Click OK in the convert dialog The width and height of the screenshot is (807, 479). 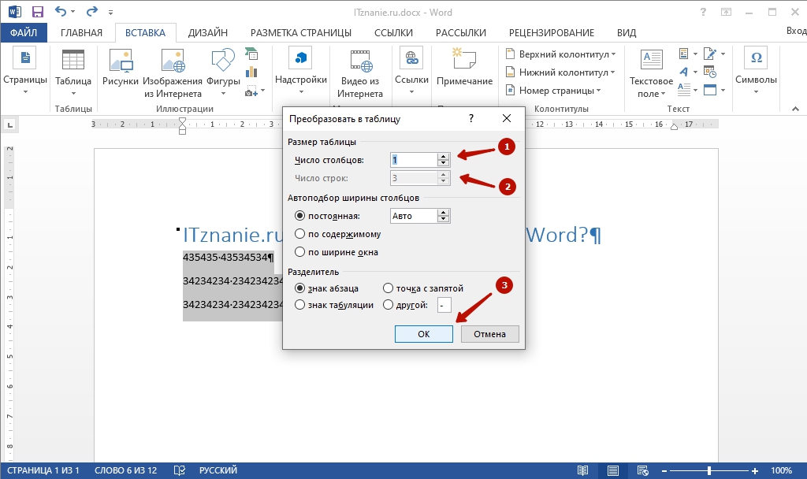(423, 334)
